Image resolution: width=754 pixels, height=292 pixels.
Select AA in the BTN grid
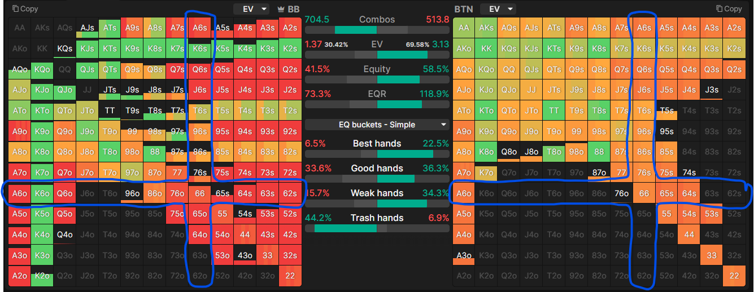pos(464,28)
